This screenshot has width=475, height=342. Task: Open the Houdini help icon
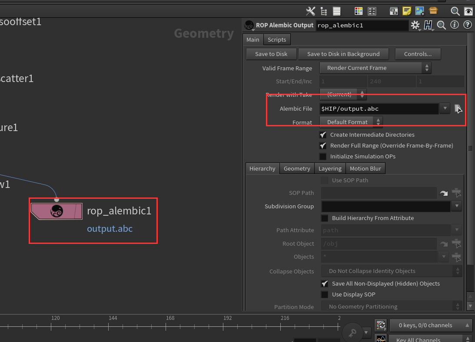click(x=467, y=25)
